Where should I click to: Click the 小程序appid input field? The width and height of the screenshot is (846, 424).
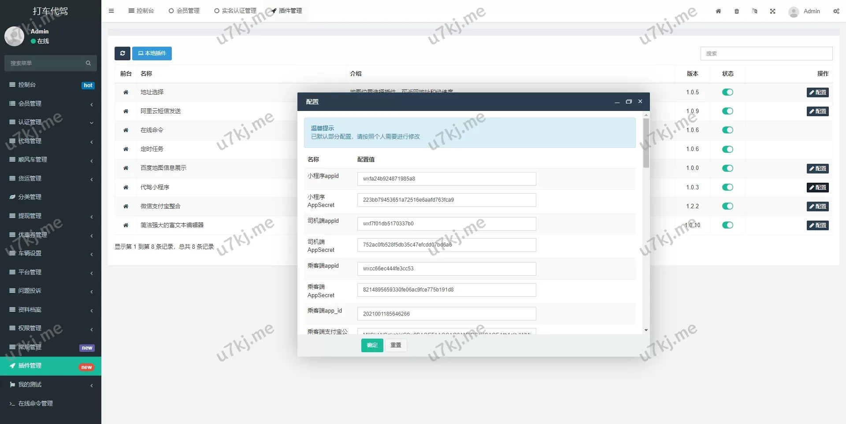[x=446, y=179]
